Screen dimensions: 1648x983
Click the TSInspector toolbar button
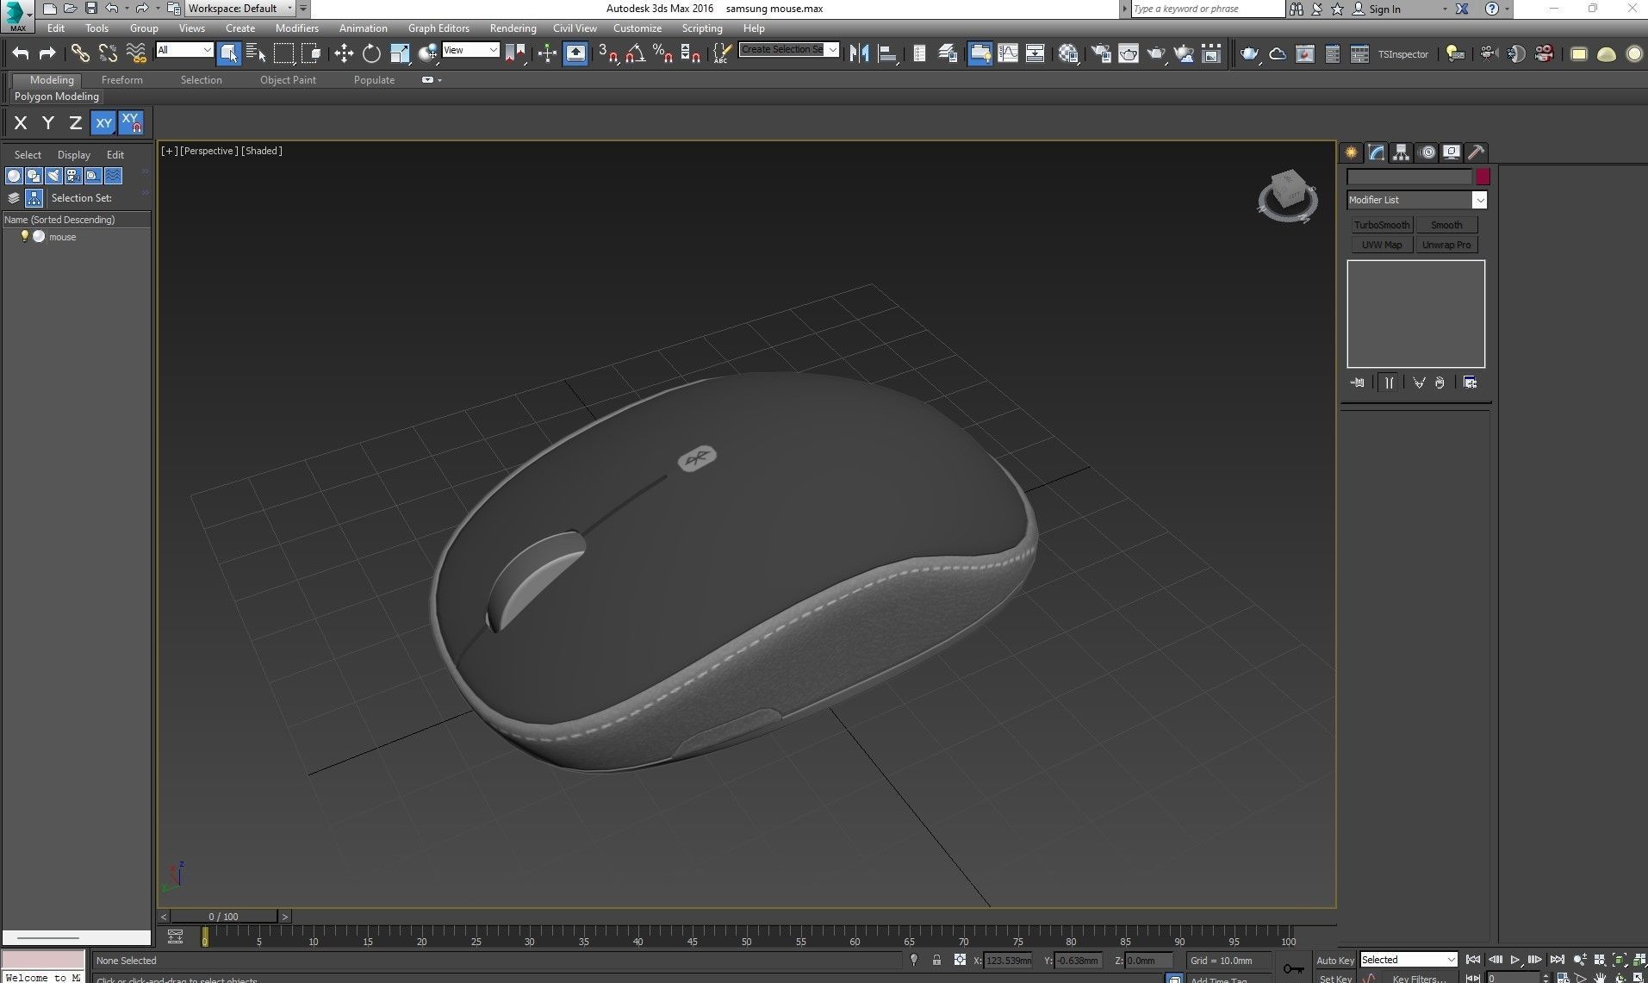click(x=1402, y=54)
